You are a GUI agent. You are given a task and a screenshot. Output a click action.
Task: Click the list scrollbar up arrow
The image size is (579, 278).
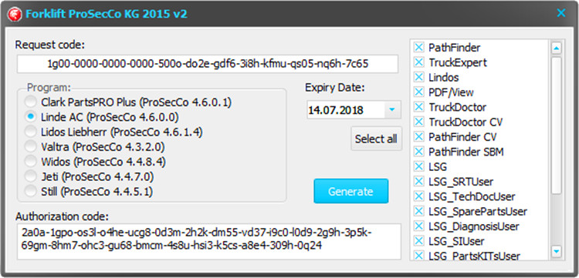(x=556, y=48)
